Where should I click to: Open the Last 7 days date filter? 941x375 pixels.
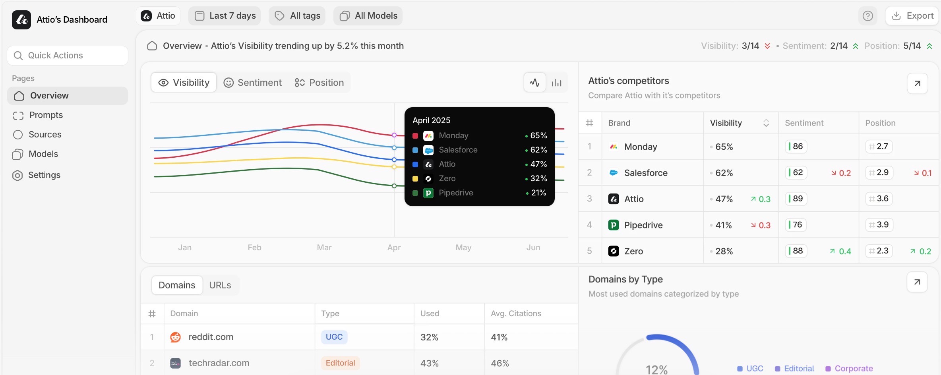(225, 16)
